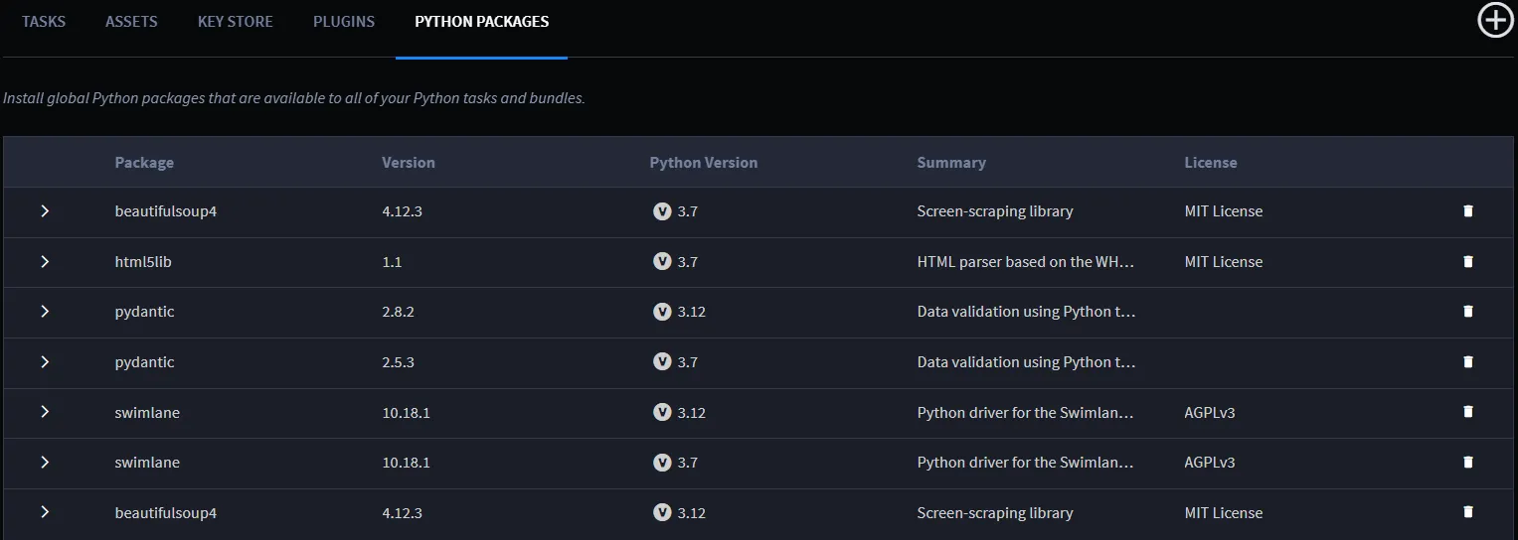The image size is (1518, 540).
Task: Click MIT License in html5lib row
Action: coord(1224,262)
